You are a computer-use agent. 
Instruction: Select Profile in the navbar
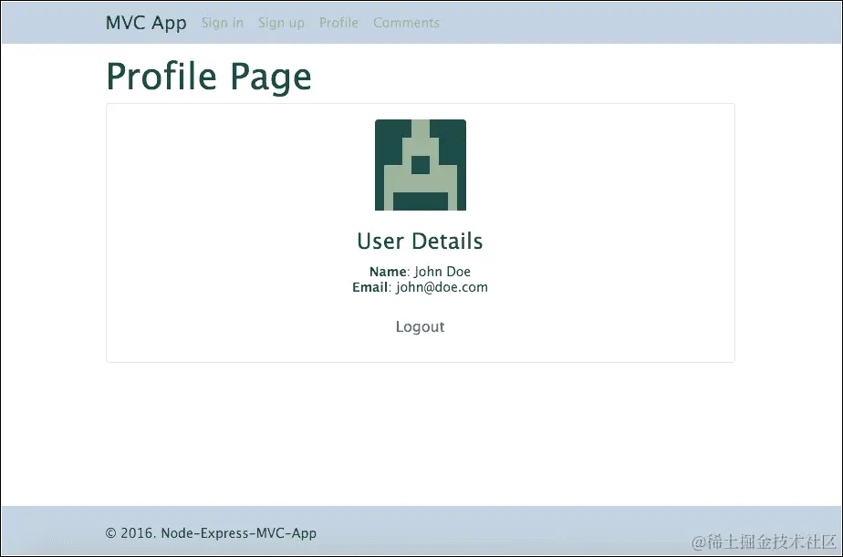(338, 23)
